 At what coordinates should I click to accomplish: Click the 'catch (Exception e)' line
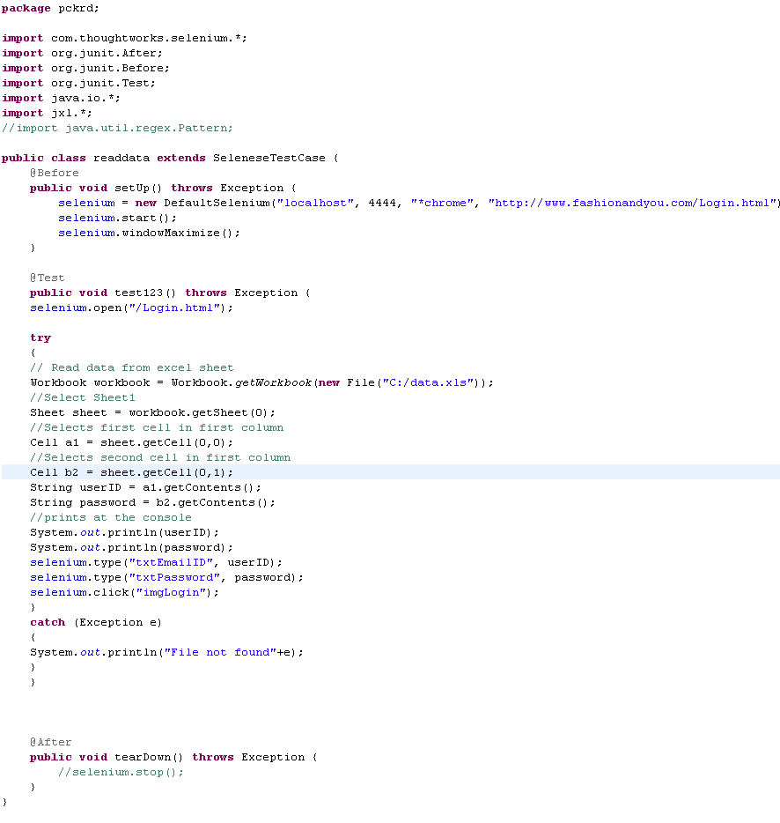(96, 622)
